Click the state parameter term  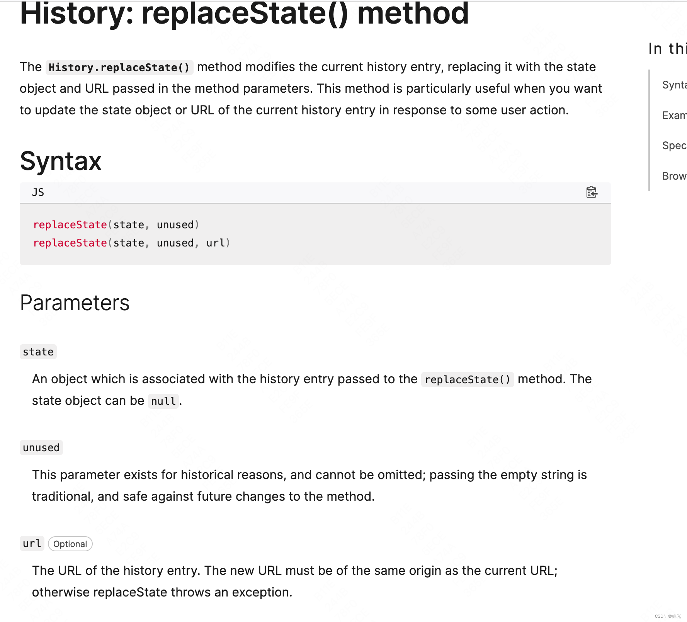click(x=38, y=352)
